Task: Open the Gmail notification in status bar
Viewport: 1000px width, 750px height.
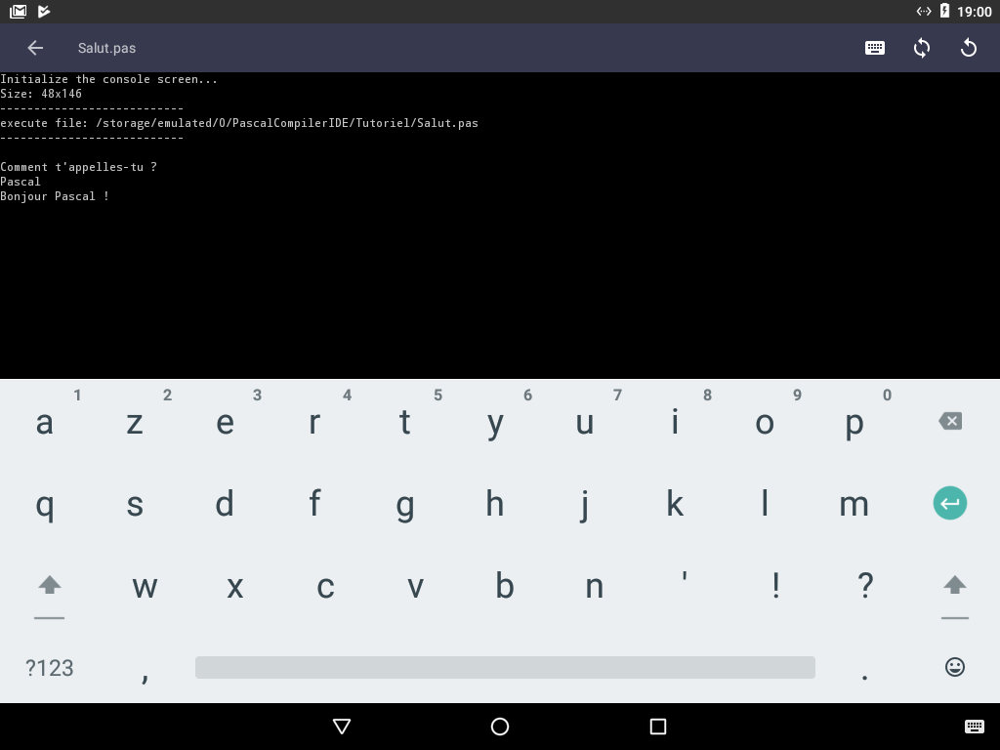Action: click(19, 12)
